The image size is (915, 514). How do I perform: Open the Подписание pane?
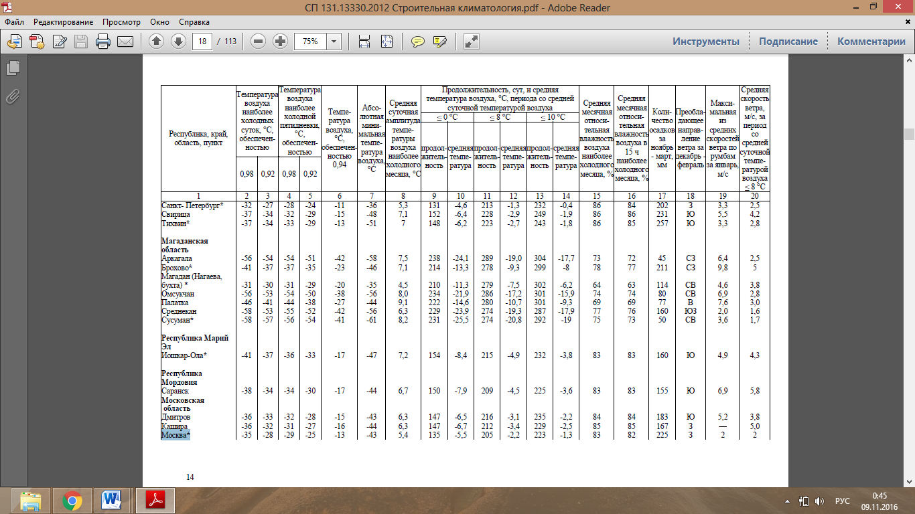[788, 41]
